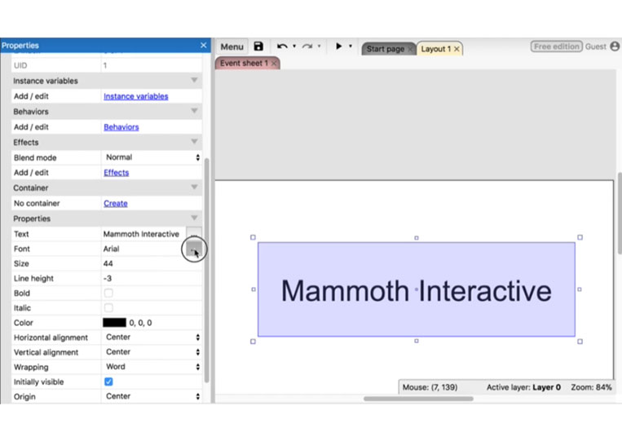The width and height of the screenshot is (622, 441).
Task: Open the Effects add/edit link
Action: pos(117,173)
